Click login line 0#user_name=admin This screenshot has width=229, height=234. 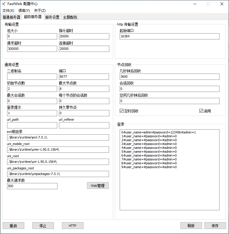(x=158, y=132)
